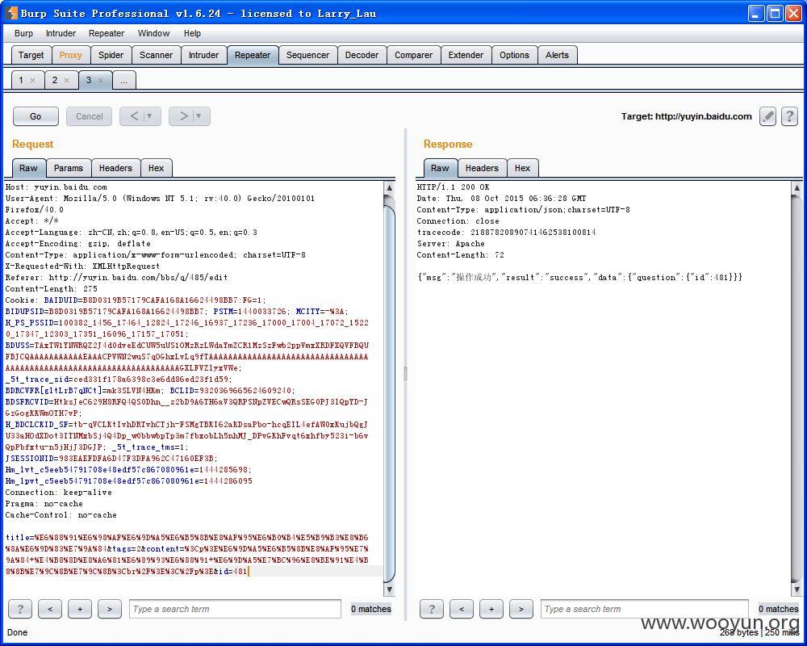The height and width of the screenshot is (646, 807).
Task: Switch to the Sequencer tool tab
Action: point(307,55)
